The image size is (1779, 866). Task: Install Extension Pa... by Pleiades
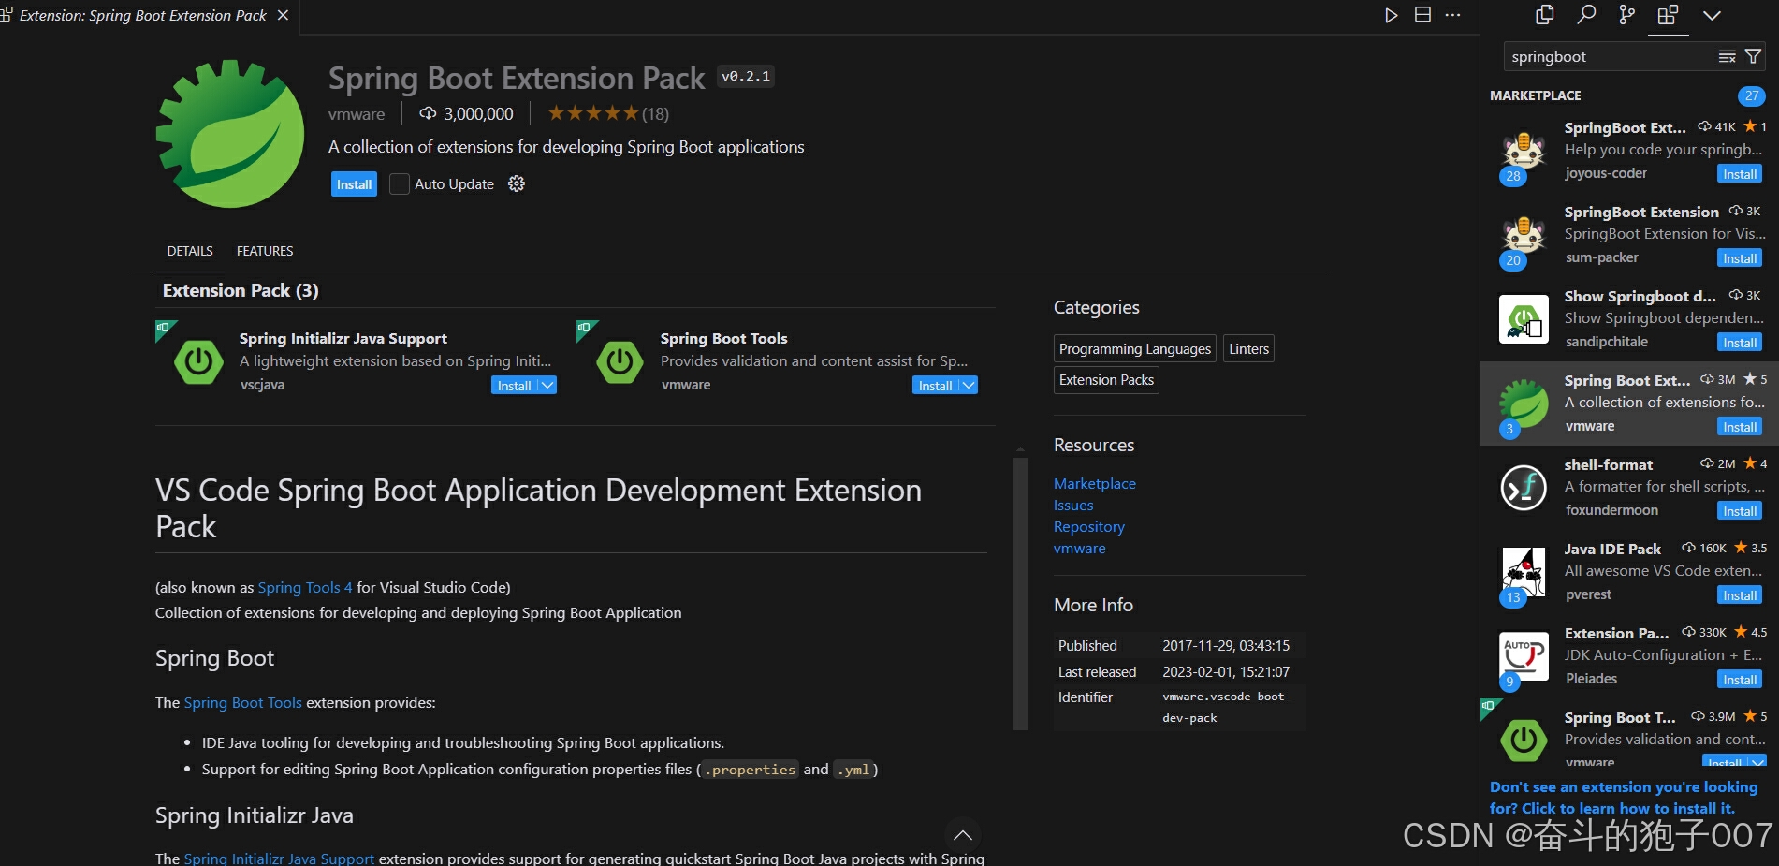[x=1740, y=680]
